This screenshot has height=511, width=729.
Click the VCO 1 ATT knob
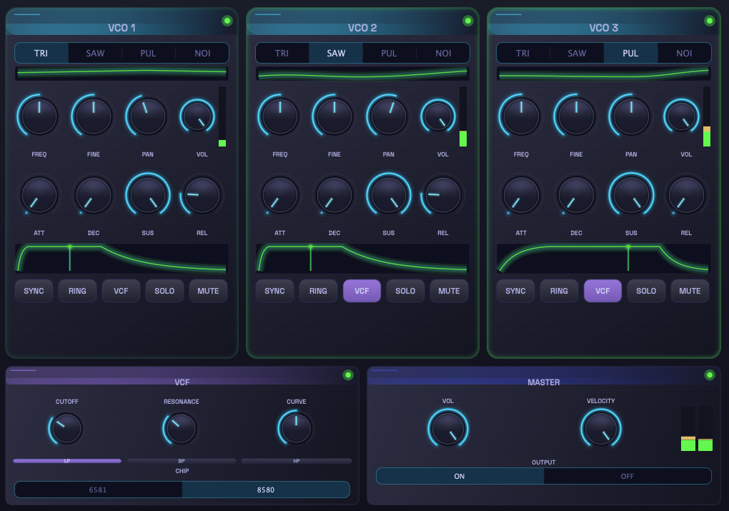[x=39, y=195]
